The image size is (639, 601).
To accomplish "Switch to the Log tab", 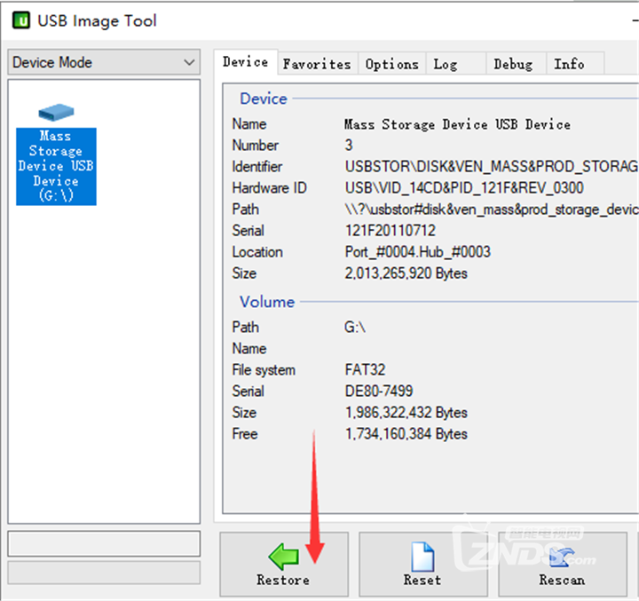I will click(x=455, y=64).
